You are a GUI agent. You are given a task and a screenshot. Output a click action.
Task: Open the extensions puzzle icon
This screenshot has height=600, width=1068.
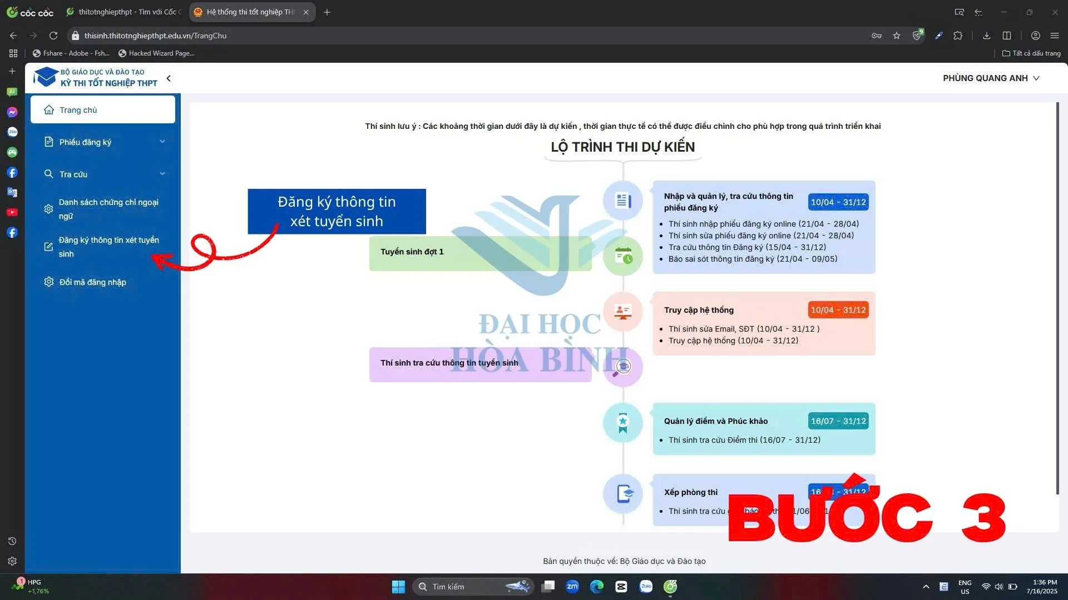[958, 36]
